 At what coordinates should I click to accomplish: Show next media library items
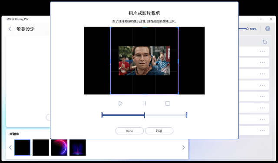point(183,147)
